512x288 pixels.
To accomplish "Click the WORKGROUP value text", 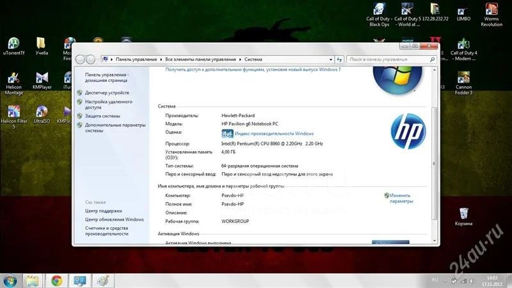I will point(235,221).
